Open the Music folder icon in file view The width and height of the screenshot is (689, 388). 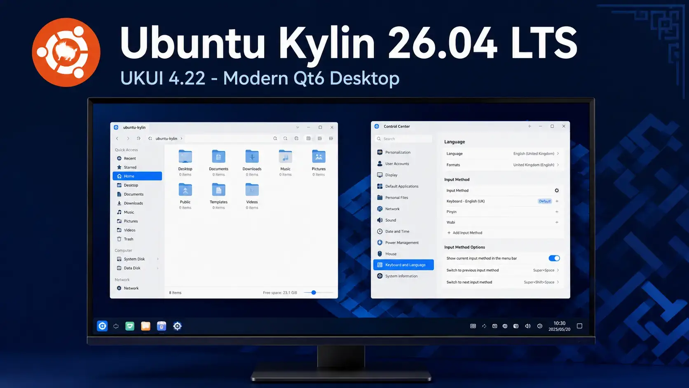285,157
